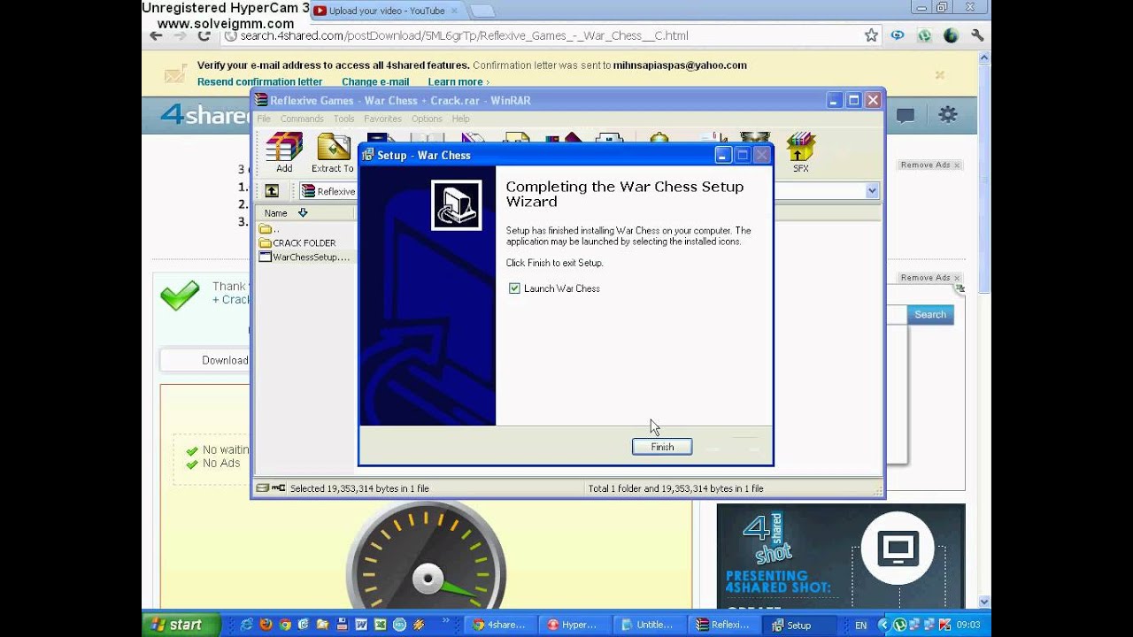Image resolution: width=1133 pixels, height=637 pixels.
Task: Open the File menu in WinRAR
Action: tap(264, 119)
